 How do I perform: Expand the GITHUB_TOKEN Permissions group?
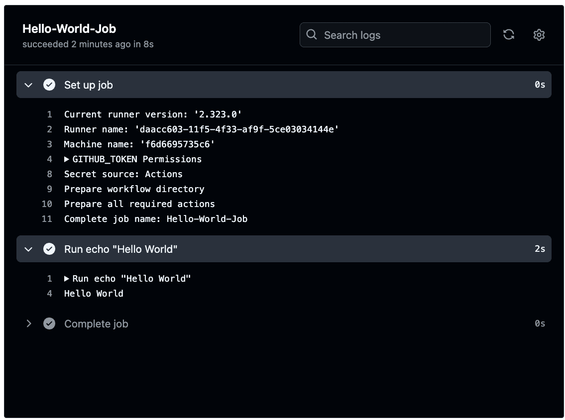click(x=67, y=159)
